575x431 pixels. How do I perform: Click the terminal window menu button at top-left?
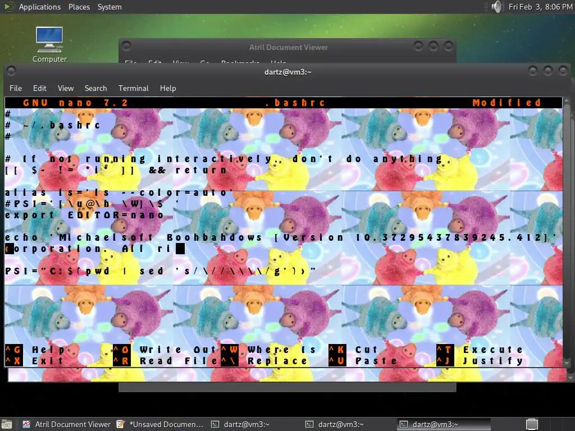(x=11, y=70)
